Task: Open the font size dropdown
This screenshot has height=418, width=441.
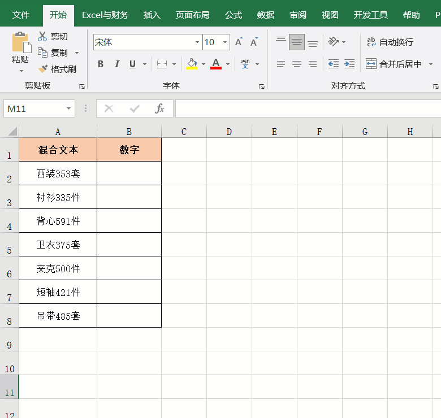Action: pos(225,42)
